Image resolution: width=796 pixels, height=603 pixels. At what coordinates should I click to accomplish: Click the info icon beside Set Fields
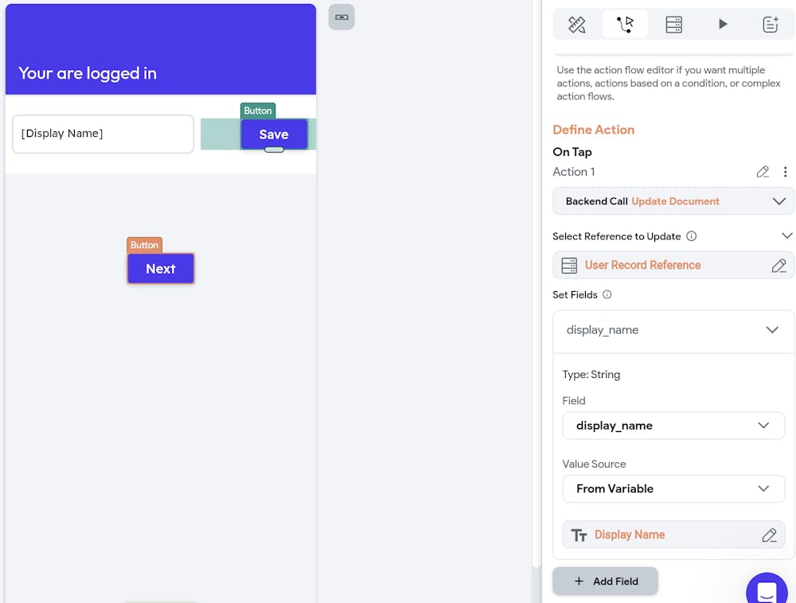(607, 294)
